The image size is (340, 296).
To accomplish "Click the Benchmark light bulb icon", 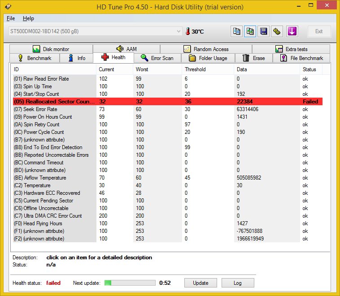I will click(20, 58).
